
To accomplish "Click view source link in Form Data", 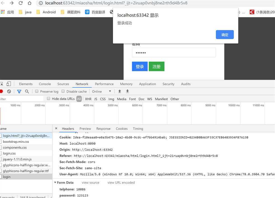I will [x=90, y=183].
